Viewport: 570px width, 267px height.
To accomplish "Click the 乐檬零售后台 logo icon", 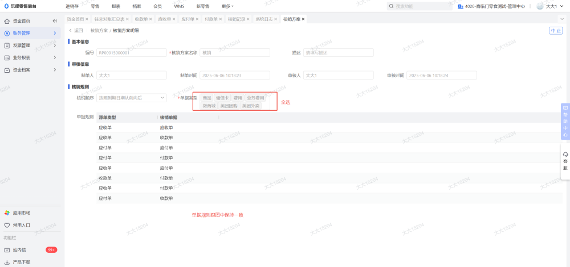I will click(x=6, y=6).
